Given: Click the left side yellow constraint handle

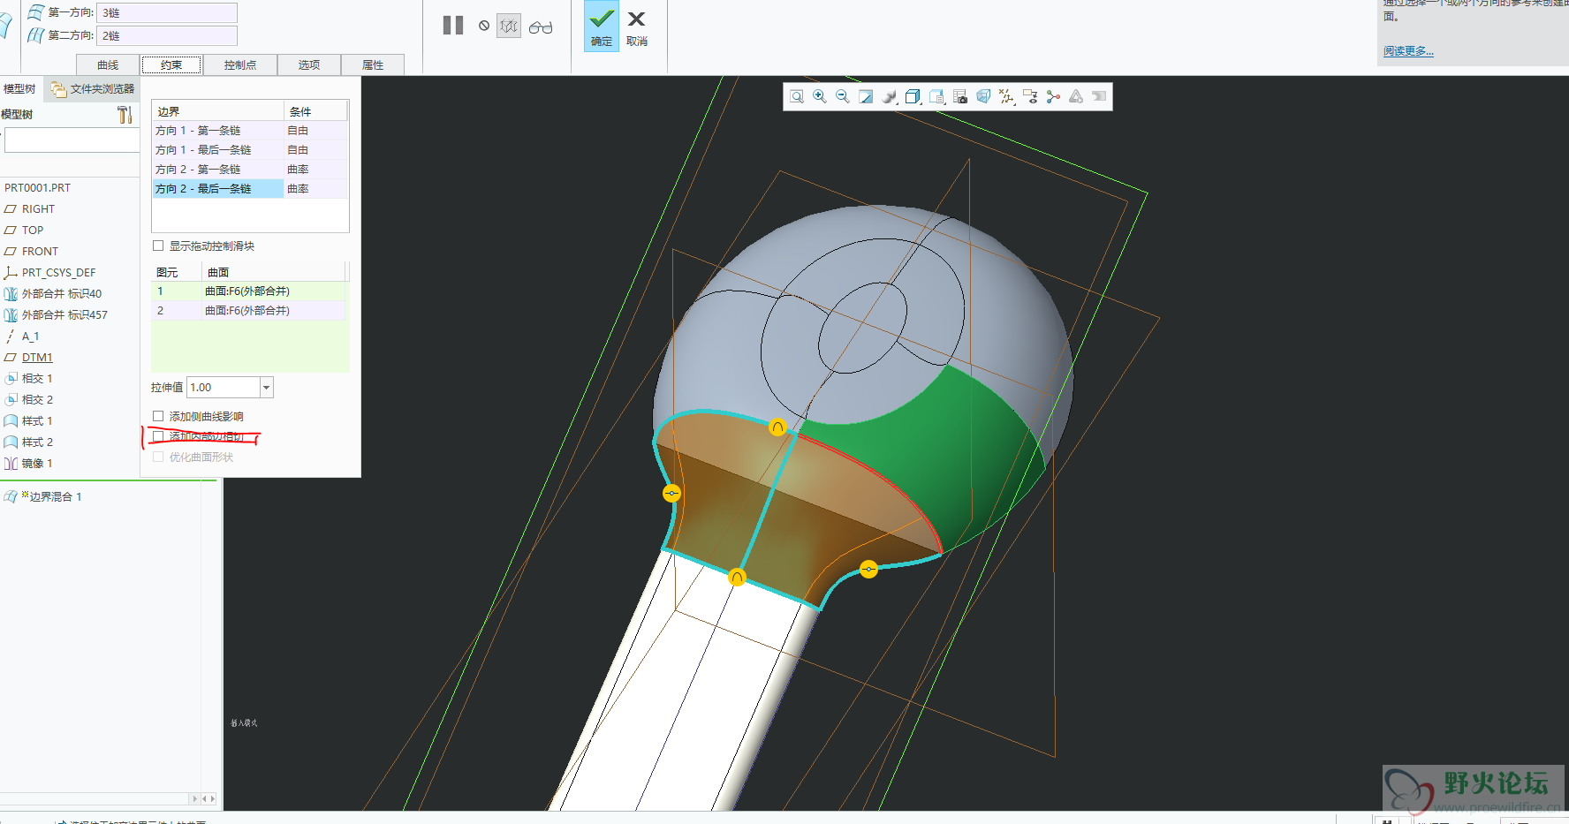Looking at the screenshot, I should (671, 493).
